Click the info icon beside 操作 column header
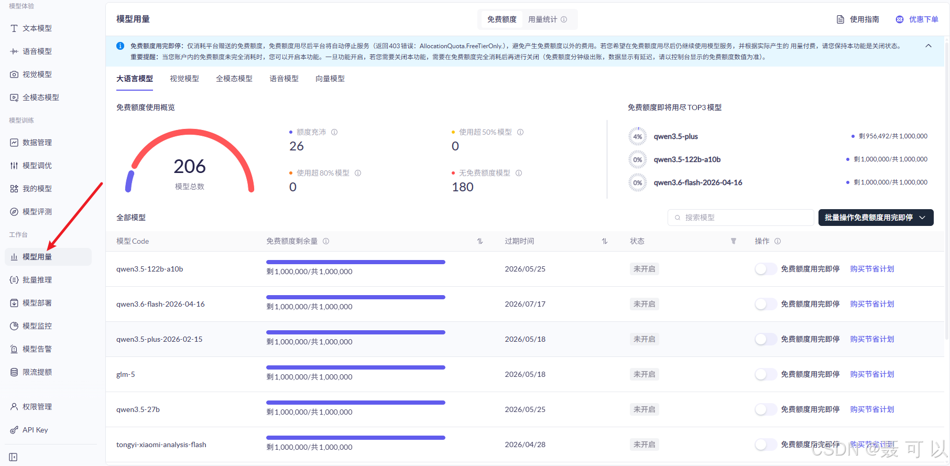Image resolution: width=950 pixels, height=466 pixels. pyautogui.click(x=778, y=241)
